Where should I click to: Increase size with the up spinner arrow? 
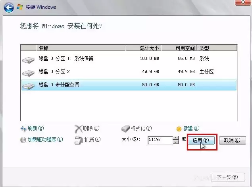pyautogui.click(x=176, y=138)
